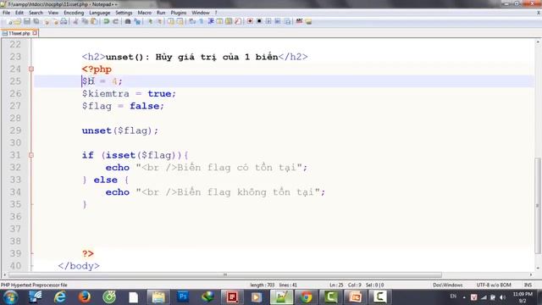Collapse the php block fold marker on line 24
This screenshot has width=542, height=305.
pyautogui.click(x=31, y=69)
